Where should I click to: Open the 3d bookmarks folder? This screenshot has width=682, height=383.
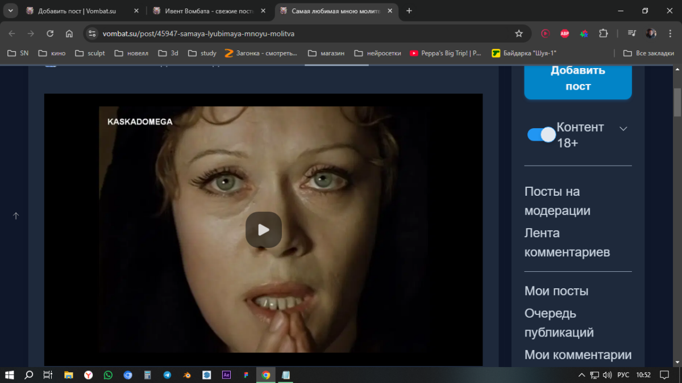[x=168, y=53]
